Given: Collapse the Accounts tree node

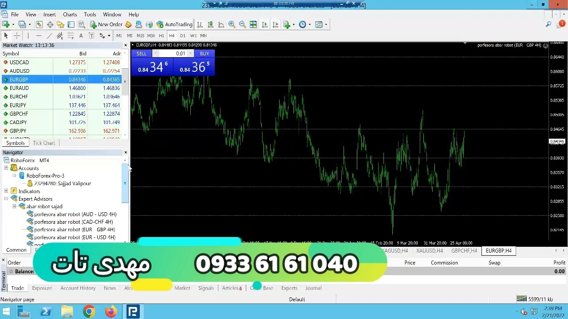Looking at the screenshot, I should point(6,168).
